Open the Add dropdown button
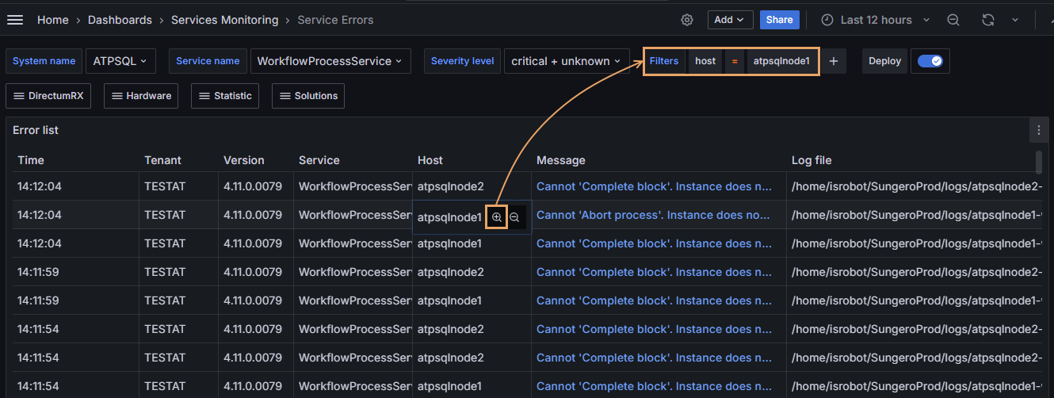Viewport: 1054px width, 398px height. coord(729,20)
